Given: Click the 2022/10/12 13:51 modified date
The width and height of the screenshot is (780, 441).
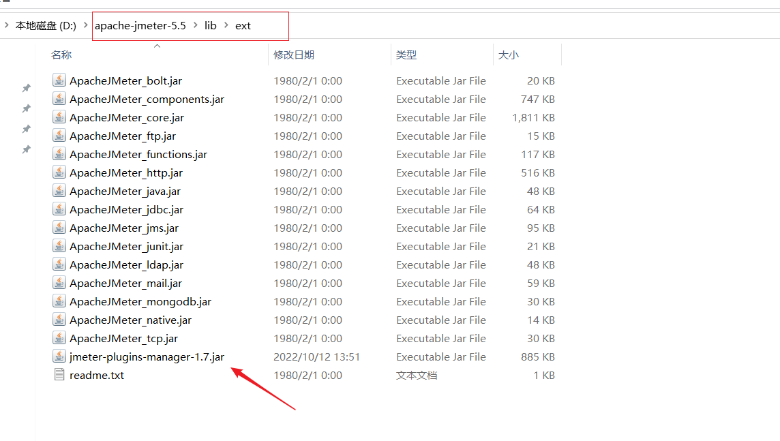Looking at the screenshot, I should click(x=316, y=356).
